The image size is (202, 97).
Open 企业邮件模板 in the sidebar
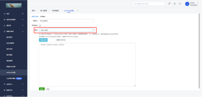[11, 78]
